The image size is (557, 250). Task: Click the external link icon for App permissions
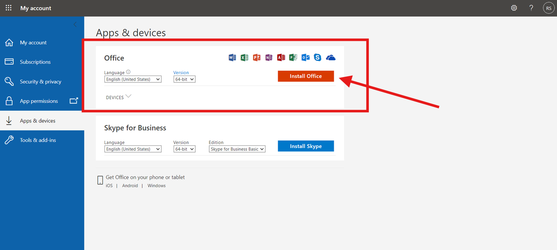coord(74,101)
